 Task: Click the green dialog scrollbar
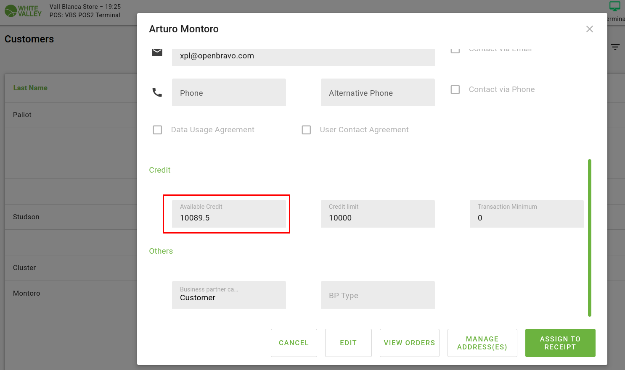pyautogui.click(x=590, y=237)
